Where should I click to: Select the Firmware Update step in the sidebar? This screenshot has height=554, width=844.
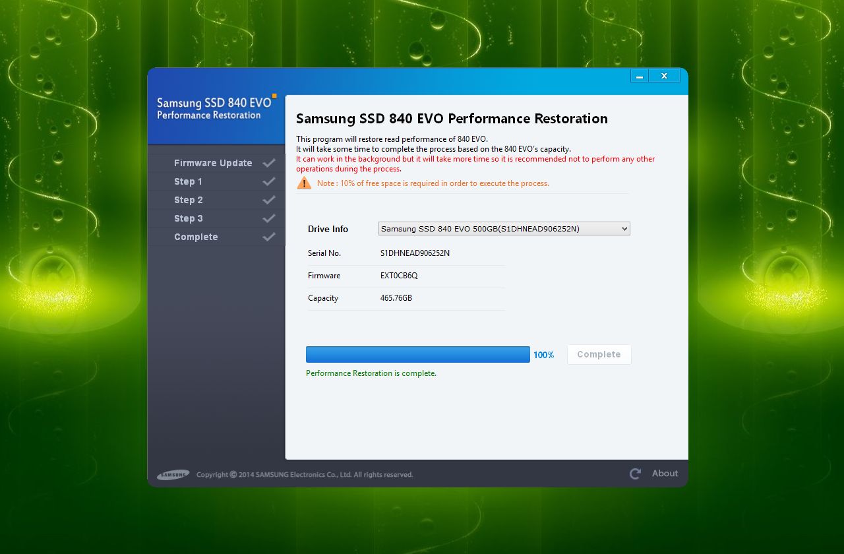(x=216, y=163)
